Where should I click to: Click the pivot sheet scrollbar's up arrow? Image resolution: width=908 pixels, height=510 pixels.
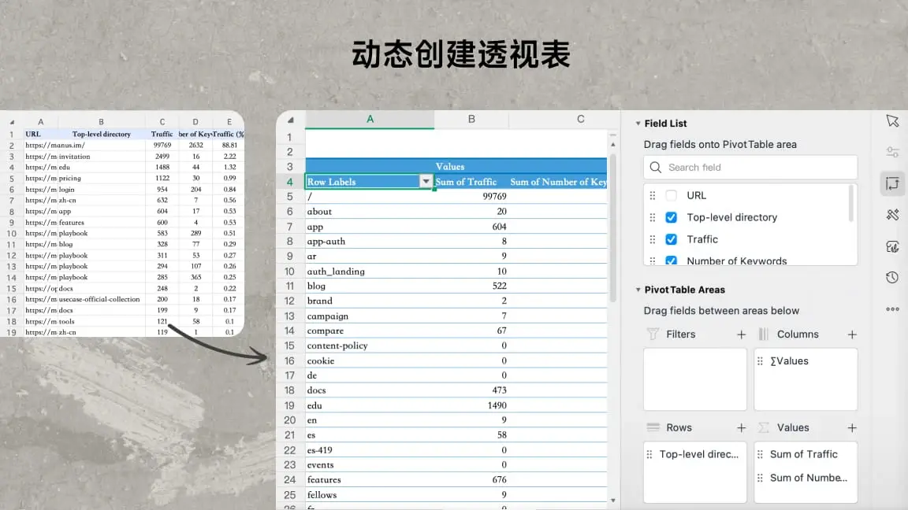[612, 145]
